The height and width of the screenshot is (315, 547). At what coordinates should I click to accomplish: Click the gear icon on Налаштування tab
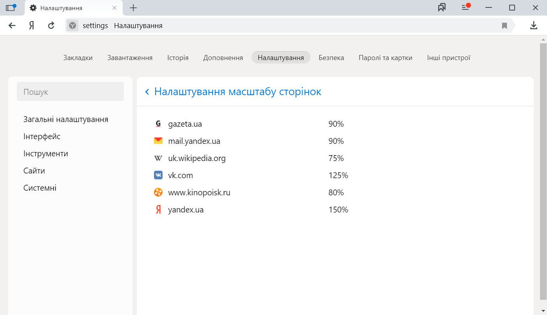[33, 8]
